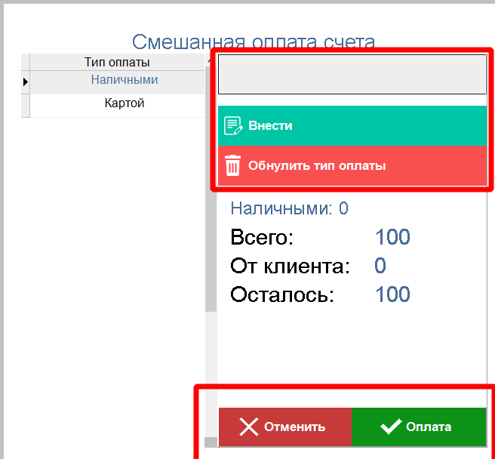
Task: Confirm payment with the Оплата button
Action: 419,427
